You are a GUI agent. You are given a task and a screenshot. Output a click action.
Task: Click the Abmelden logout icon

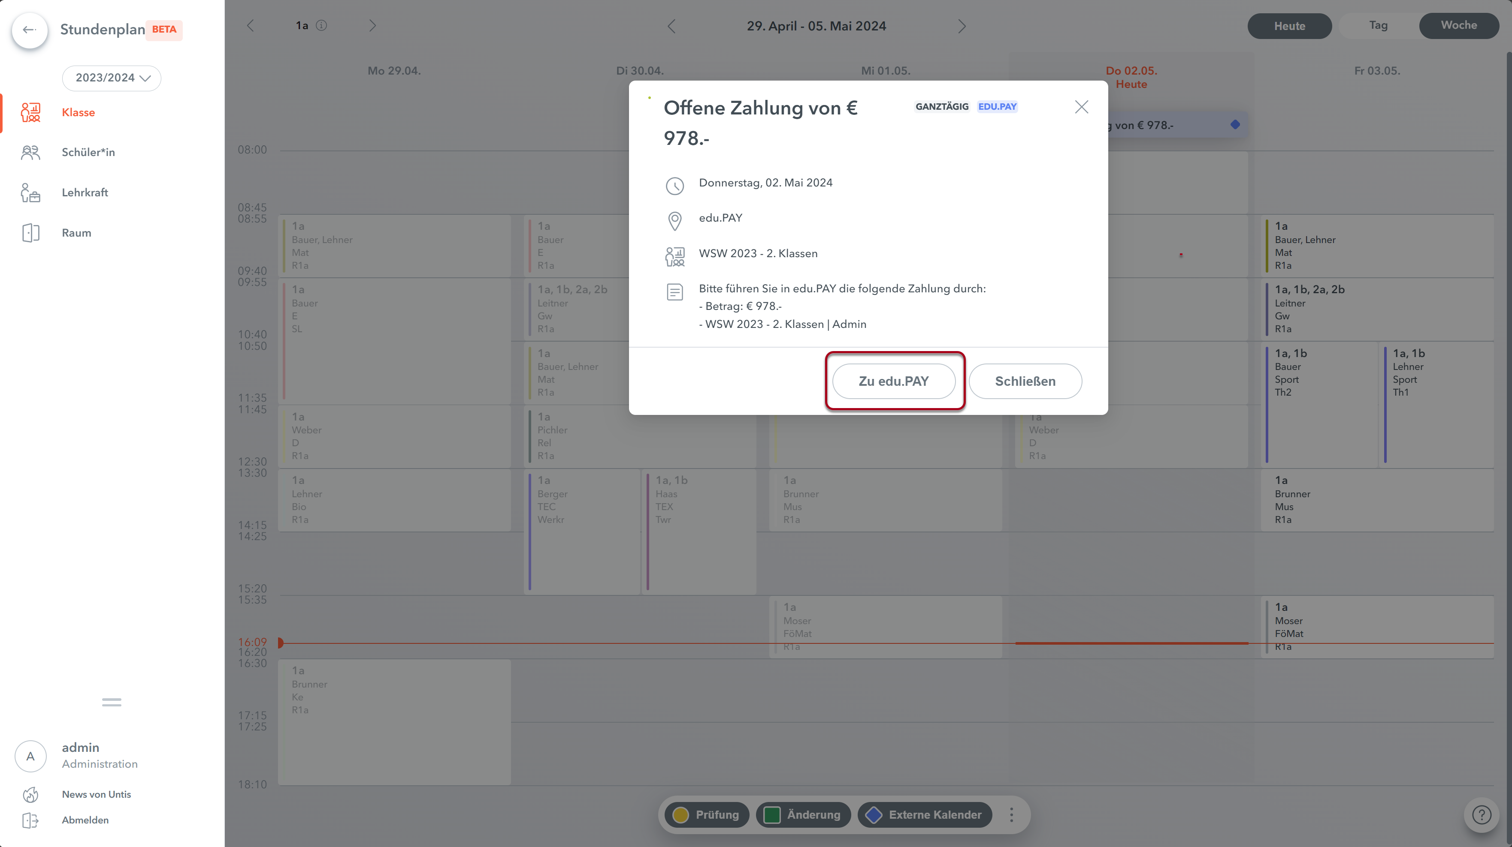pyautogui.click(x=30, y=820)
